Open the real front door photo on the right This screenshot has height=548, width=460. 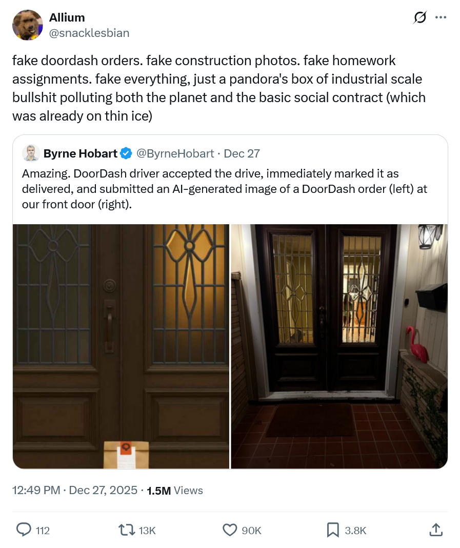coord(339,346)
